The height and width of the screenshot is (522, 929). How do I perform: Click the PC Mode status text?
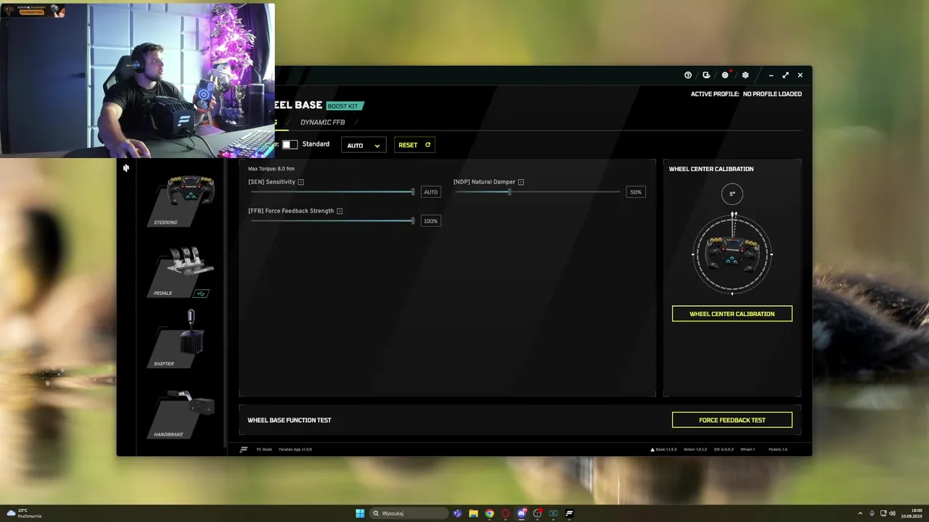tap(264, 449)
